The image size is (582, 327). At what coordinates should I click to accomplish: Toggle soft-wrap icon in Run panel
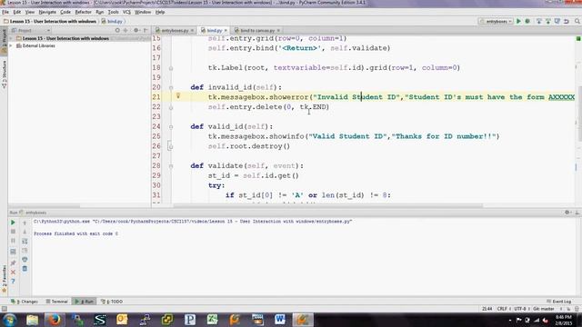click(x=25, y=242)
